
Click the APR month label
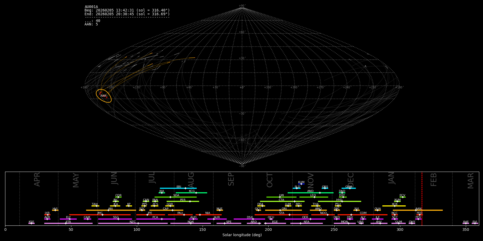37,179
